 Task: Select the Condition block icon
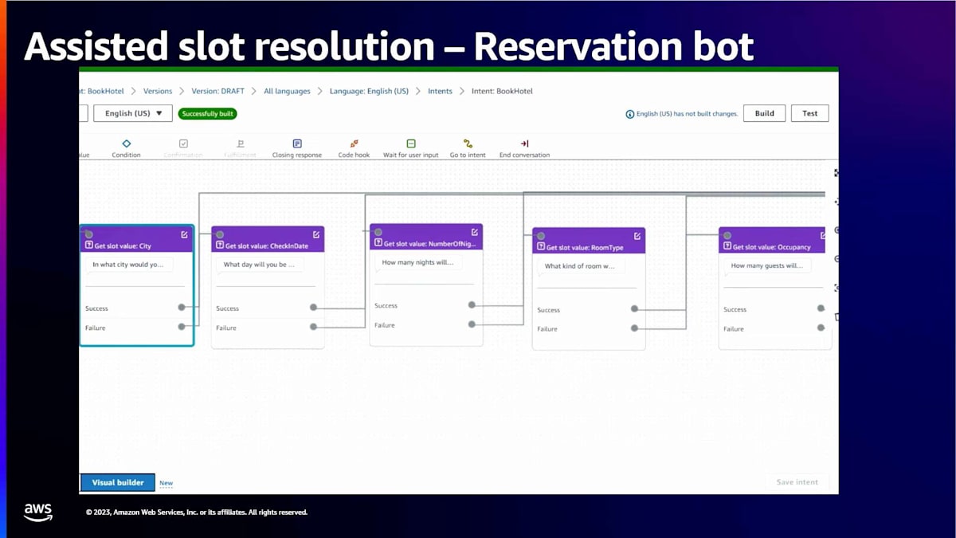pos(126,143)
